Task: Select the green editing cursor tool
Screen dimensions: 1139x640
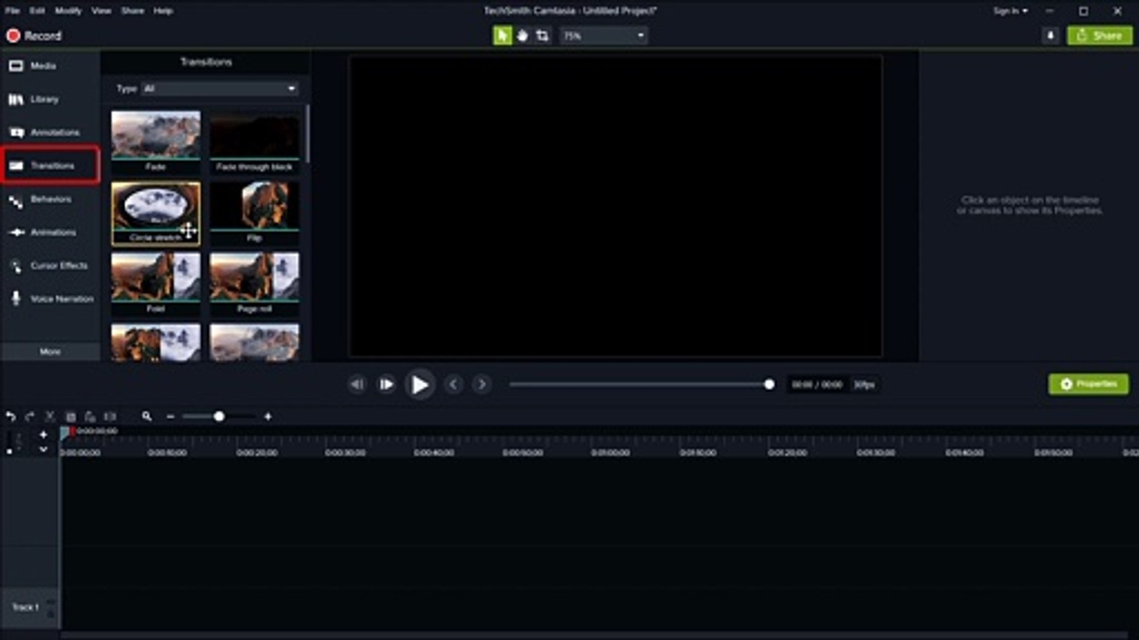Action: coord(502,36)
